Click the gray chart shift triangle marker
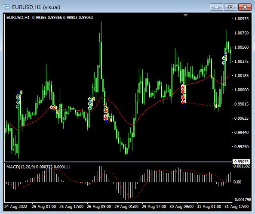 (x=186, y=16)
